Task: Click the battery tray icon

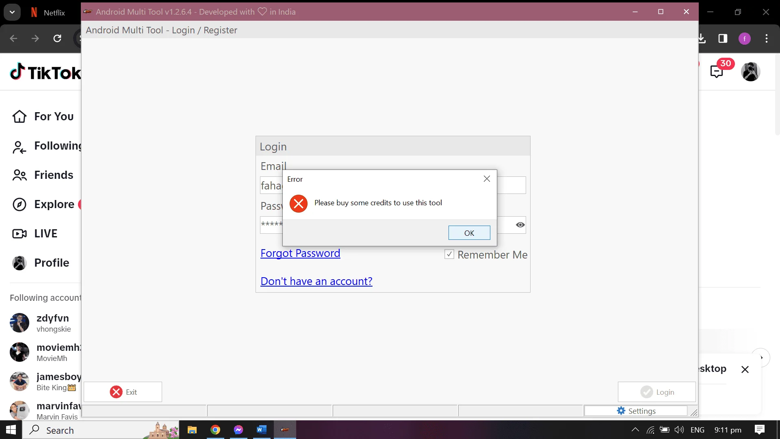Action: [665, 430]
